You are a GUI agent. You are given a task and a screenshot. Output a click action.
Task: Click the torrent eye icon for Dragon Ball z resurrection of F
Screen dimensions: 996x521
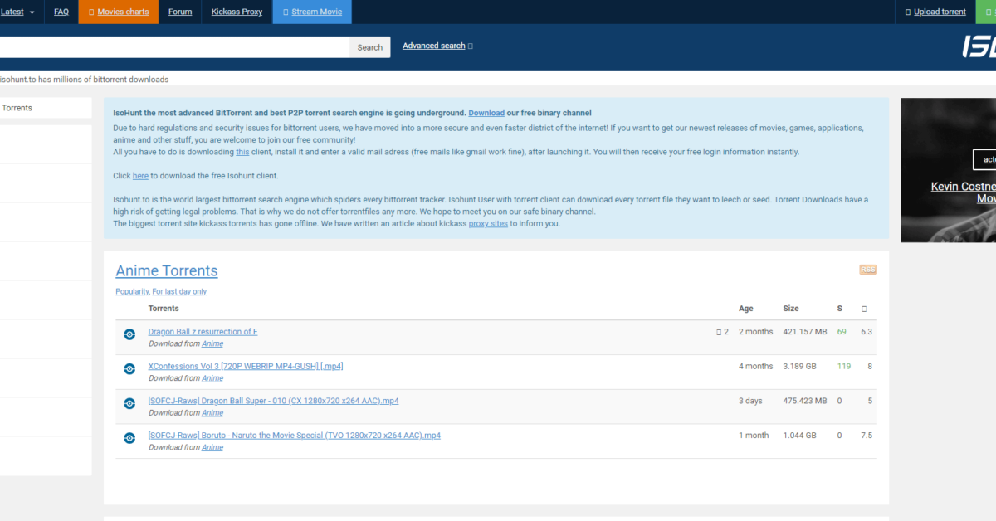click(x=129, y=334)
